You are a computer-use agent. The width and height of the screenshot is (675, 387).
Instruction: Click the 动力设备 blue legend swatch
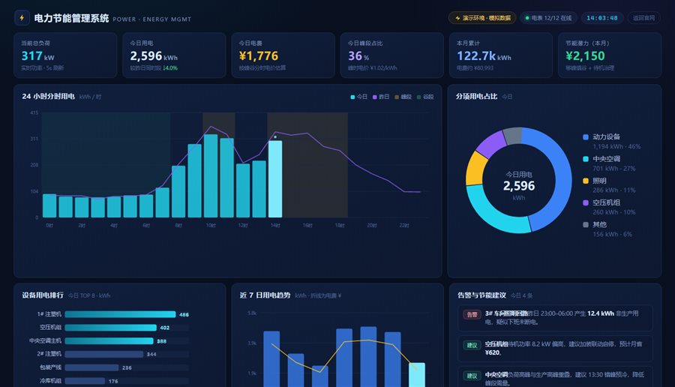pyautogui.click(x=586, y=137)
